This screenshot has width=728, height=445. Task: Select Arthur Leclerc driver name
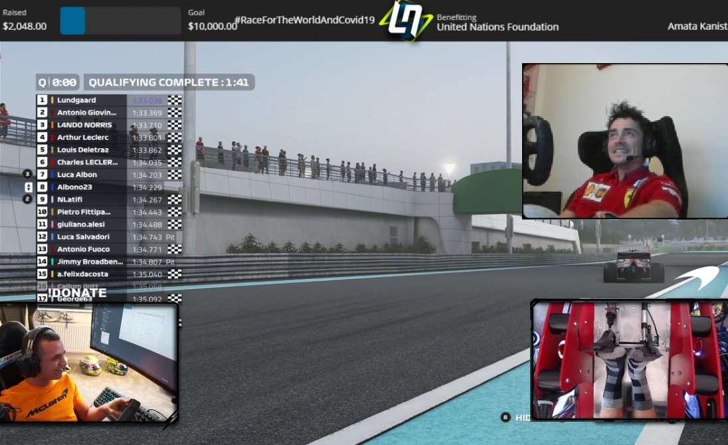click(82, 137)
